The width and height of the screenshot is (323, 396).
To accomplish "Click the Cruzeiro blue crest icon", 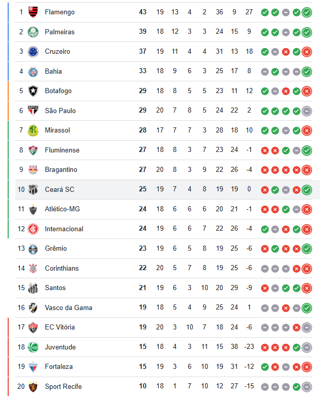I will 33,52.
